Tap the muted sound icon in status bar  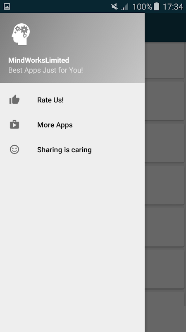tap(114, 7)
